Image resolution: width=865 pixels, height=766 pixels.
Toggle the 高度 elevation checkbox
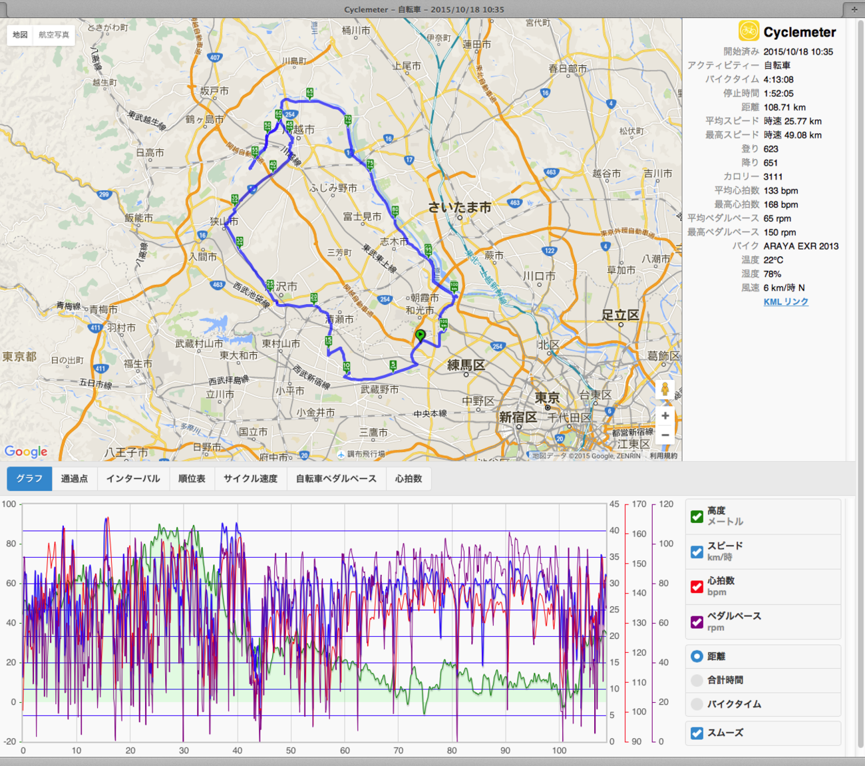coord(697,516)
